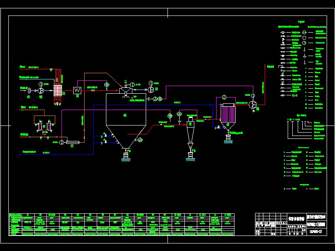The image size is (335, 251).
Task: Click the blower fan symbol labeled 12
Action: click(150, 90)
